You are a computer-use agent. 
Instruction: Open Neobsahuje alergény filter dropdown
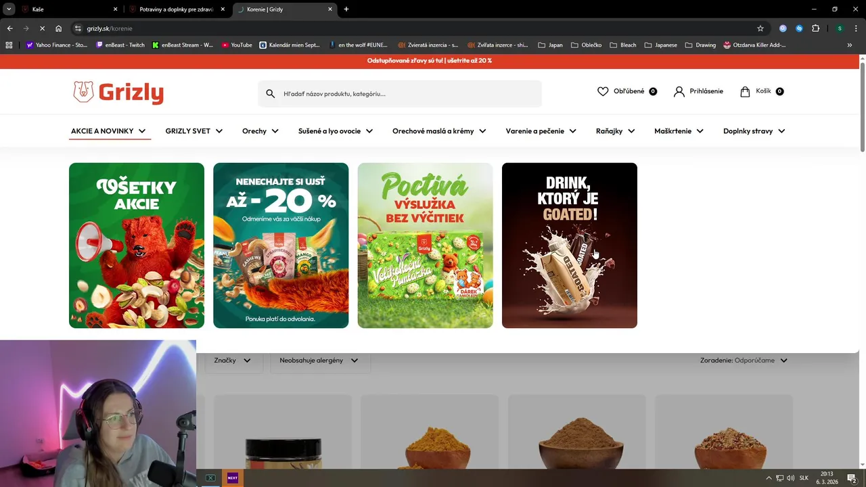coord(319,361)
